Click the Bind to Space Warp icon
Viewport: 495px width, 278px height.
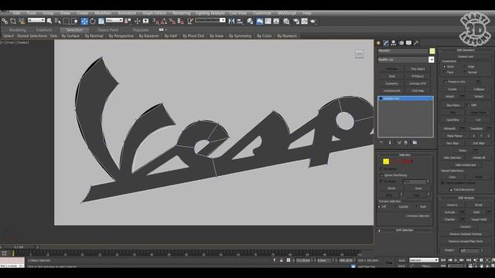click(x=22, y=21)
